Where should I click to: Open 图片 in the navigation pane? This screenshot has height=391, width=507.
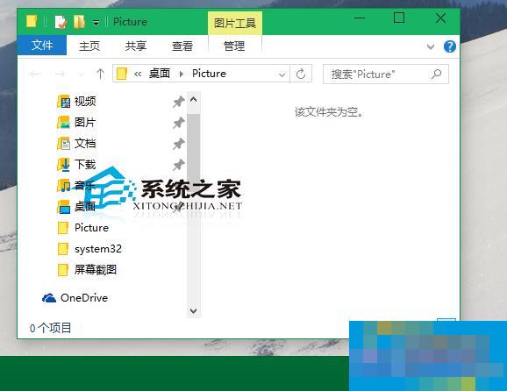pos(85,123)
